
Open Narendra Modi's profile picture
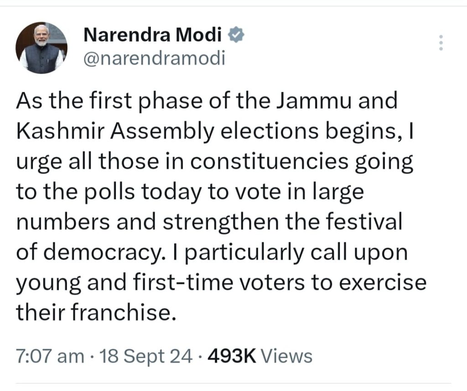click(x=42, y=47)
